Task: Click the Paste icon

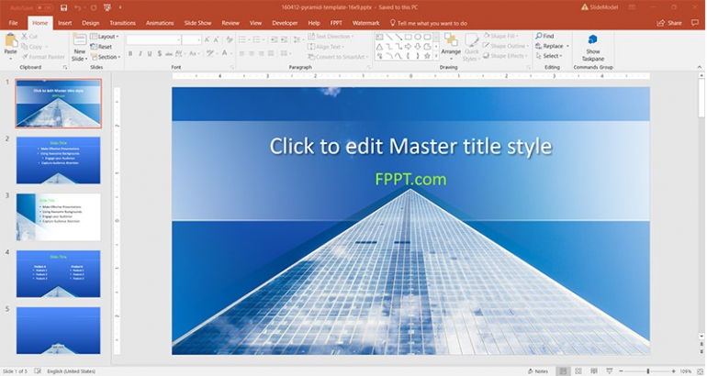Action: [x=10, y=45]
